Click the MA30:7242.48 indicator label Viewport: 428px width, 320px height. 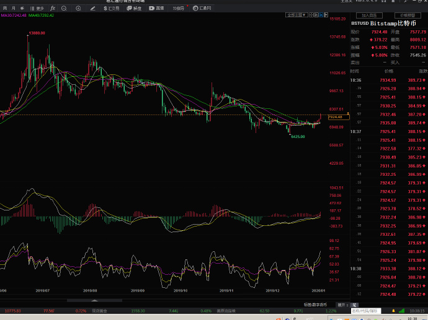click(14, 15)
